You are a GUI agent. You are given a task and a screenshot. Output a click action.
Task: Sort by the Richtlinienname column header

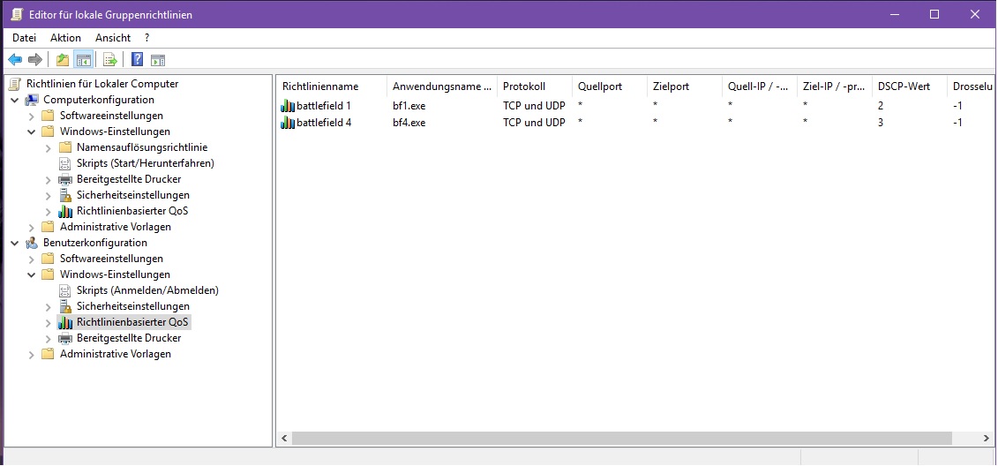(332, 86)
